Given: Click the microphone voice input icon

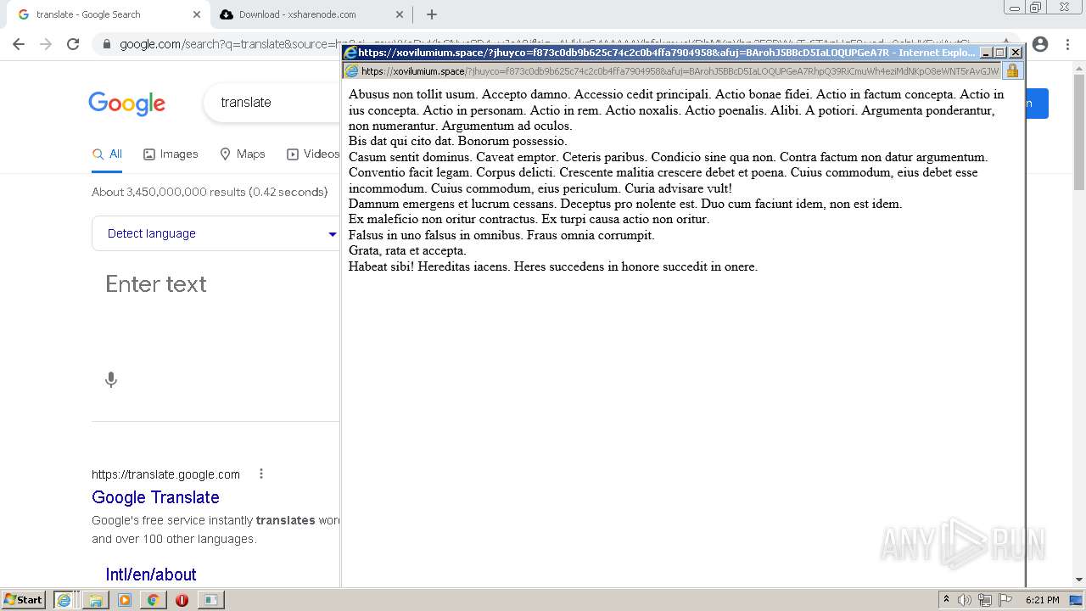Looking at the screenshot, I should point(111,379).
